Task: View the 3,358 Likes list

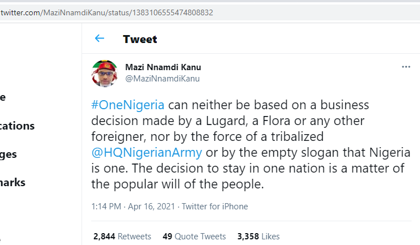Action: pos(258,237)
